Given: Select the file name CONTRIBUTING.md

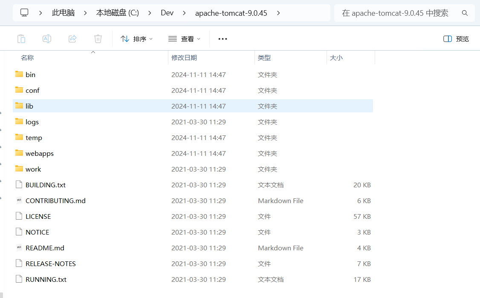Looking at the screenshot, I should 55,201.
